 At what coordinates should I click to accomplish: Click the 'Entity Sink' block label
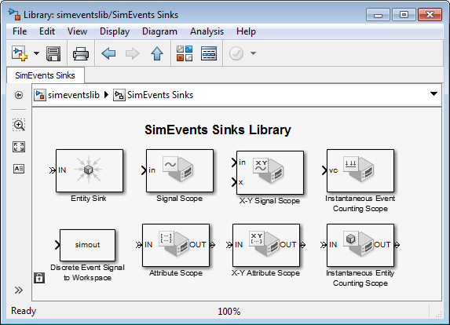(89, 199)
